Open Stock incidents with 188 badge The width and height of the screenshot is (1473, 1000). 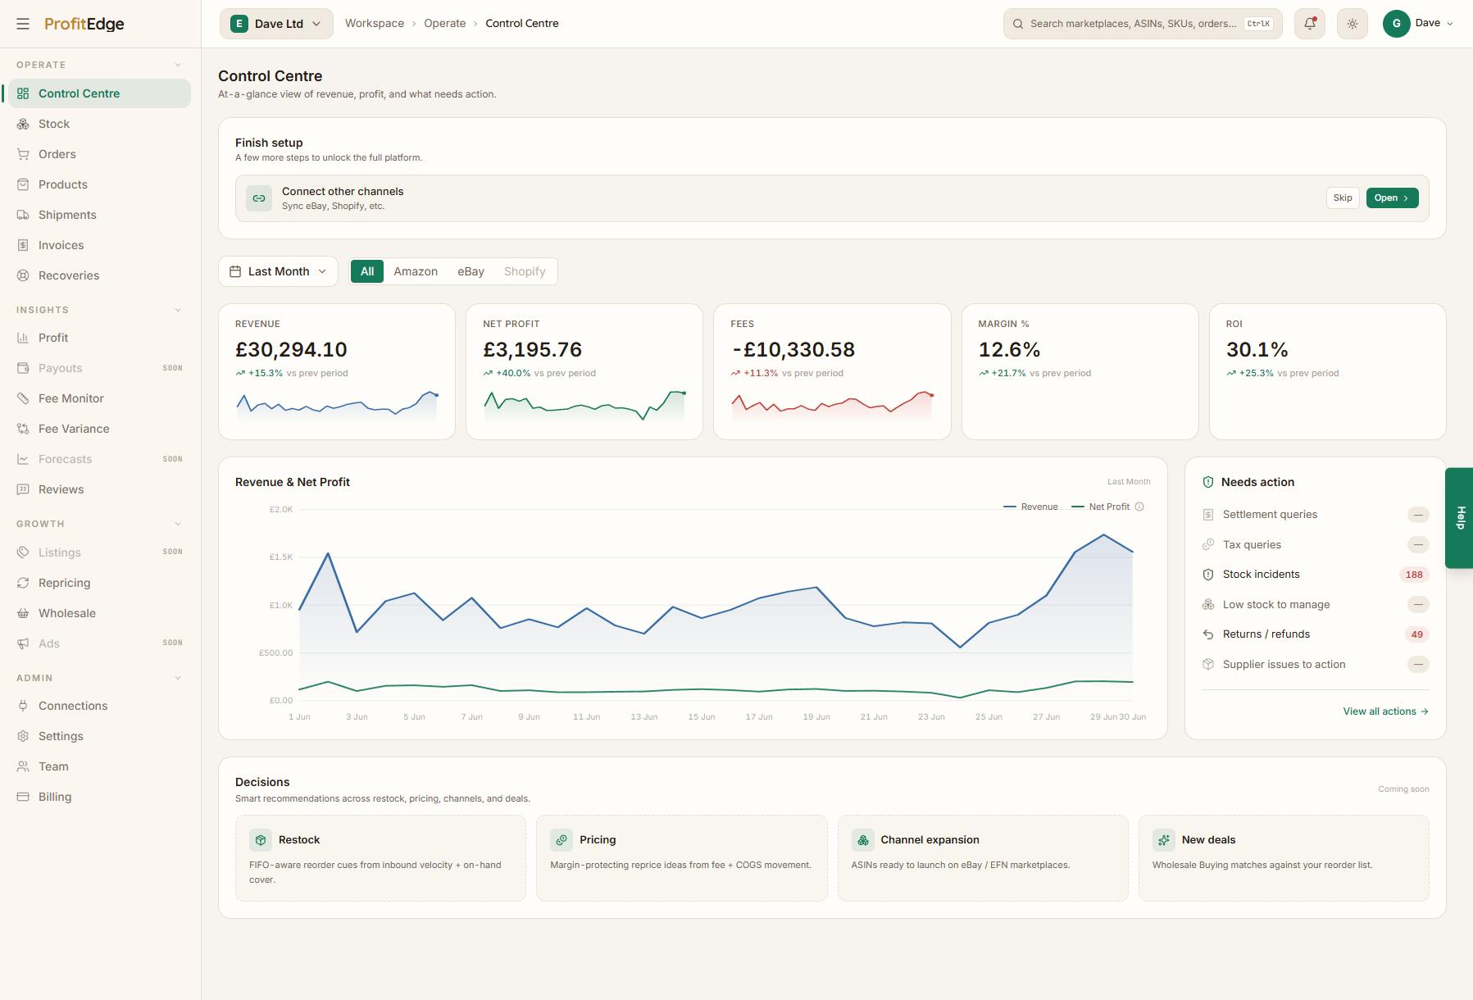(x=1316, y=575)
